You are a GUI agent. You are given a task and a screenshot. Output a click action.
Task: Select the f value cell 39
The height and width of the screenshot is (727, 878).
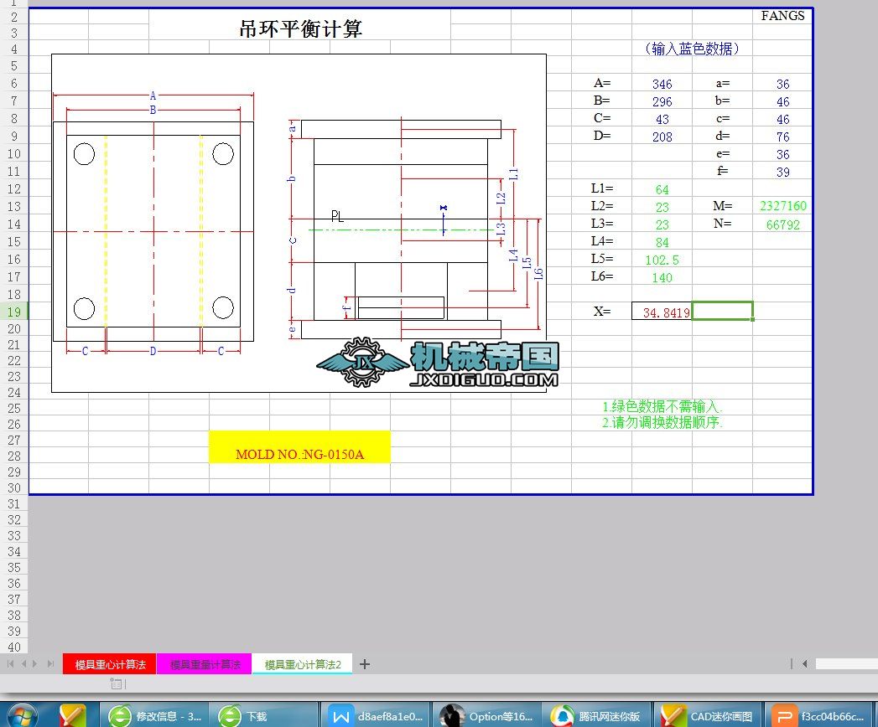[782, 172]
